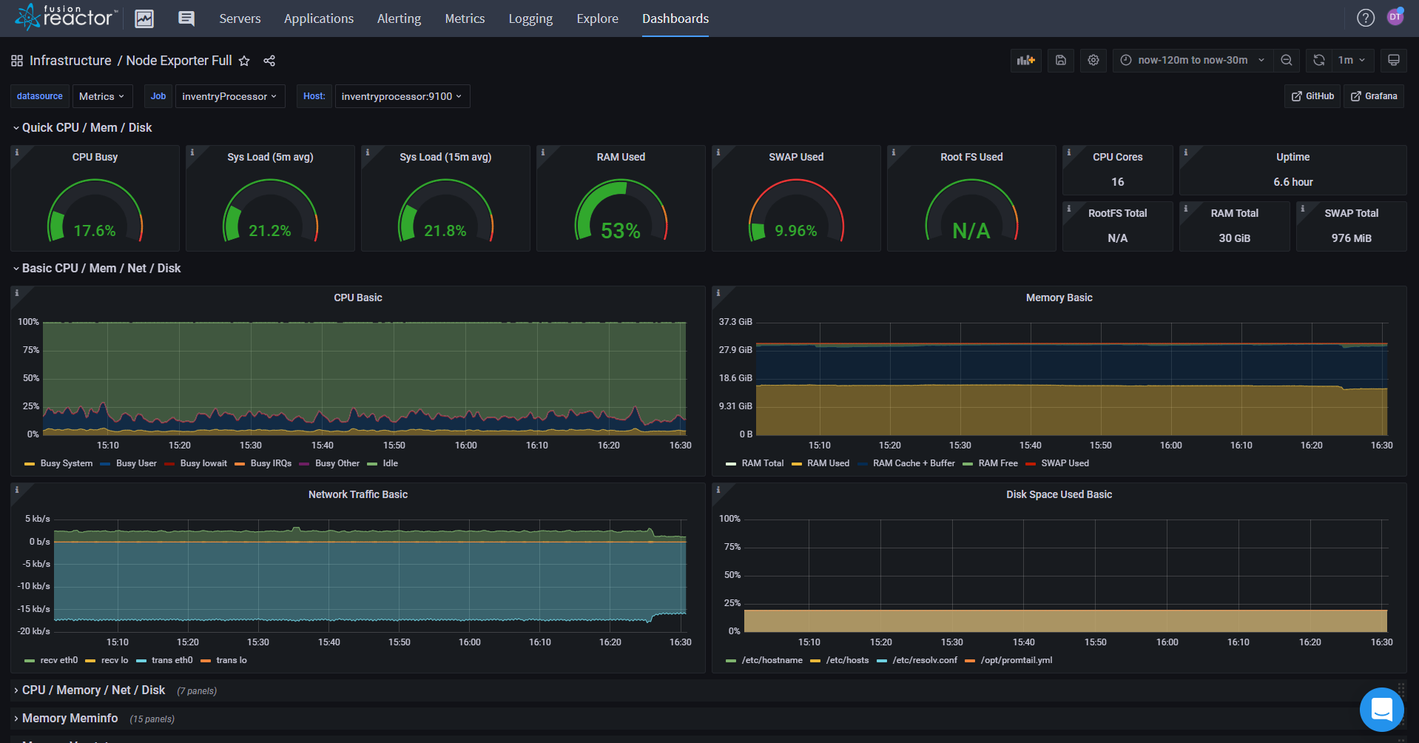
Task: Open the live chat support bubble
Action: pyautogui.click(x=1381, y=709)
